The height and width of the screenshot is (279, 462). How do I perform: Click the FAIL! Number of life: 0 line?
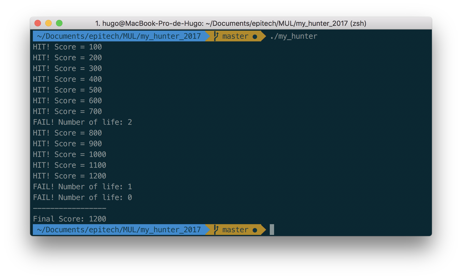[82, 197]
